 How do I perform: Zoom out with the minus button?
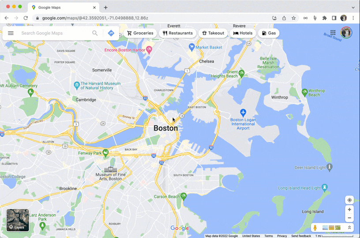tap(349, 218)
